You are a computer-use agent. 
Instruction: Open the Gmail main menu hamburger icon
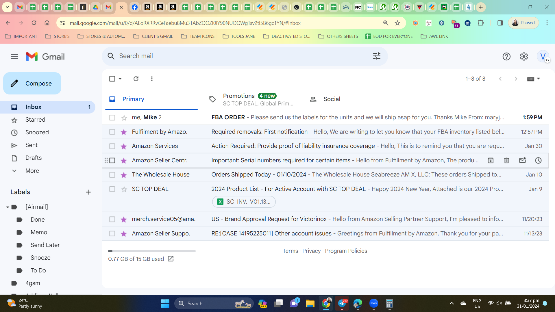pyautogui.click(x=14, y=57)
